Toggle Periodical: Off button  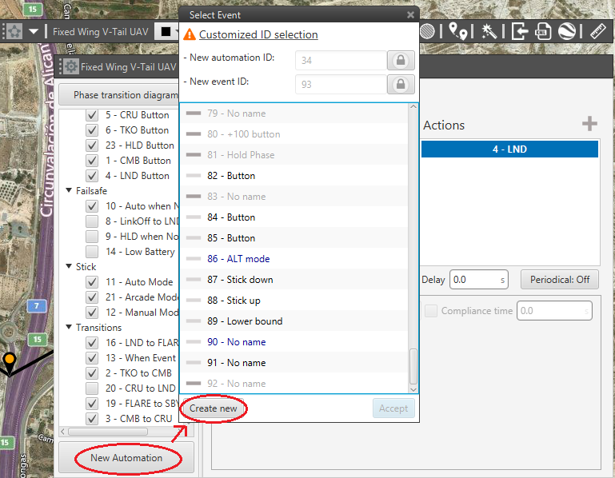pos(560,280)
